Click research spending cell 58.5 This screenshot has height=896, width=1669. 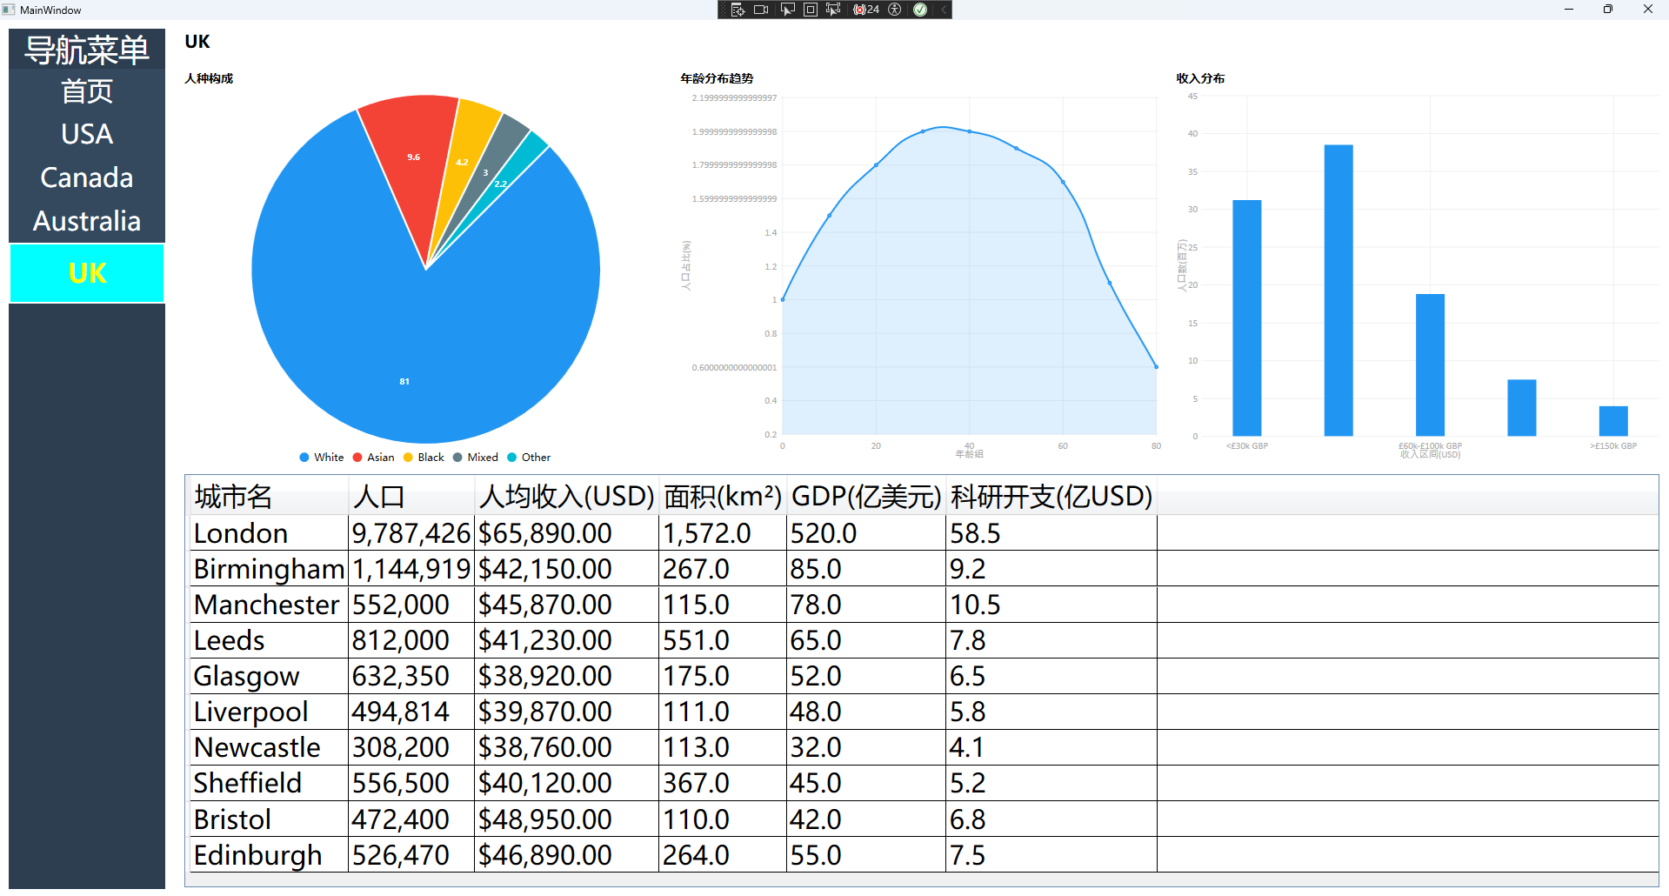click(1051, 533)
